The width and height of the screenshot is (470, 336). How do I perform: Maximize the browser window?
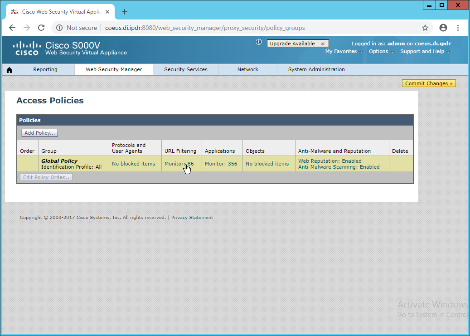click(x=442, y=5)
